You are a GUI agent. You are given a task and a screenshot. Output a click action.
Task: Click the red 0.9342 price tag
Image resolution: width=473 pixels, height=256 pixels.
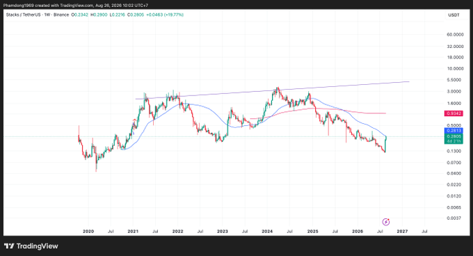(454, 113)
